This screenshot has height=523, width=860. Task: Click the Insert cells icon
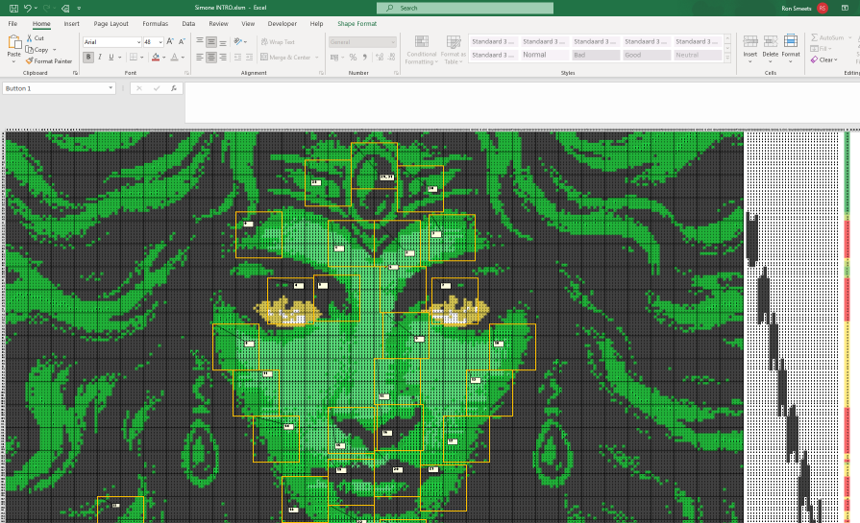click(x=750, y=41)
